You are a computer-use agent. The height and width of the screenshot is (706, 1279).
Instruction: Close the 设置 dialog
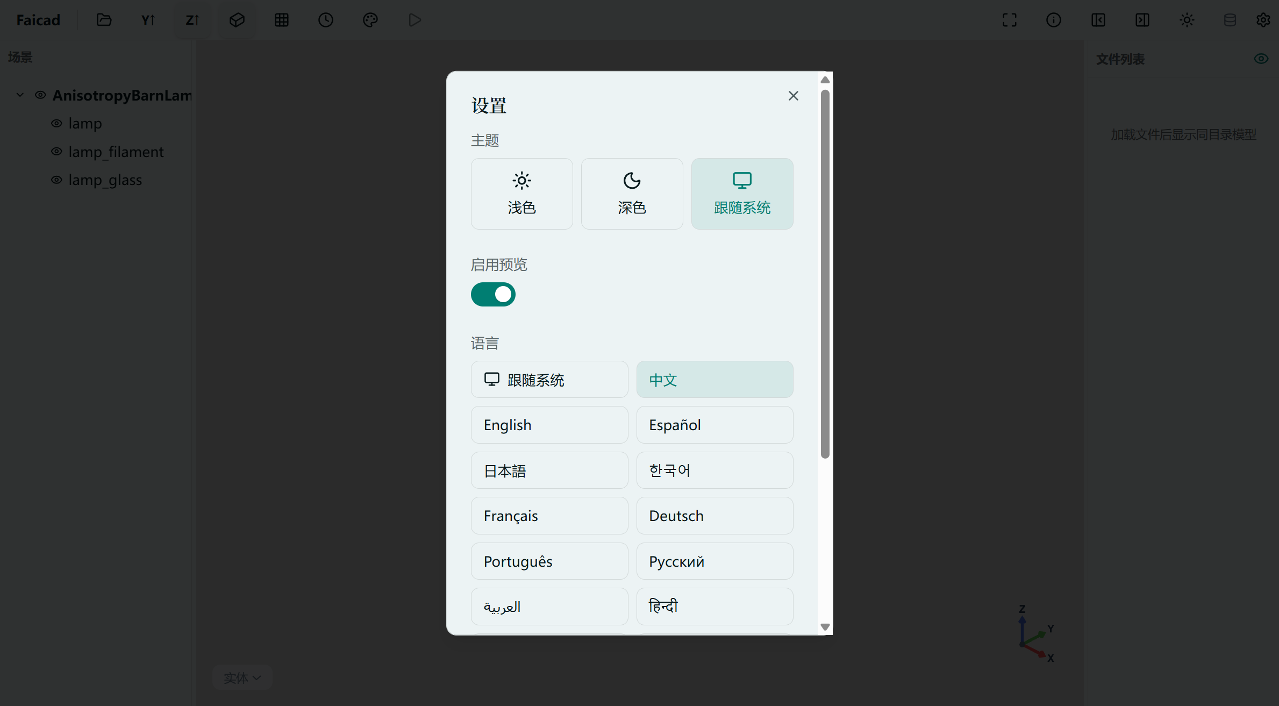pos(794,96)
